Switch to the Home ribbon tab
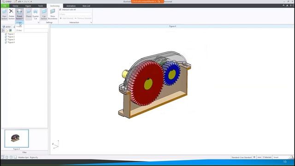The image size is (295, 166). tap(15, 6)
